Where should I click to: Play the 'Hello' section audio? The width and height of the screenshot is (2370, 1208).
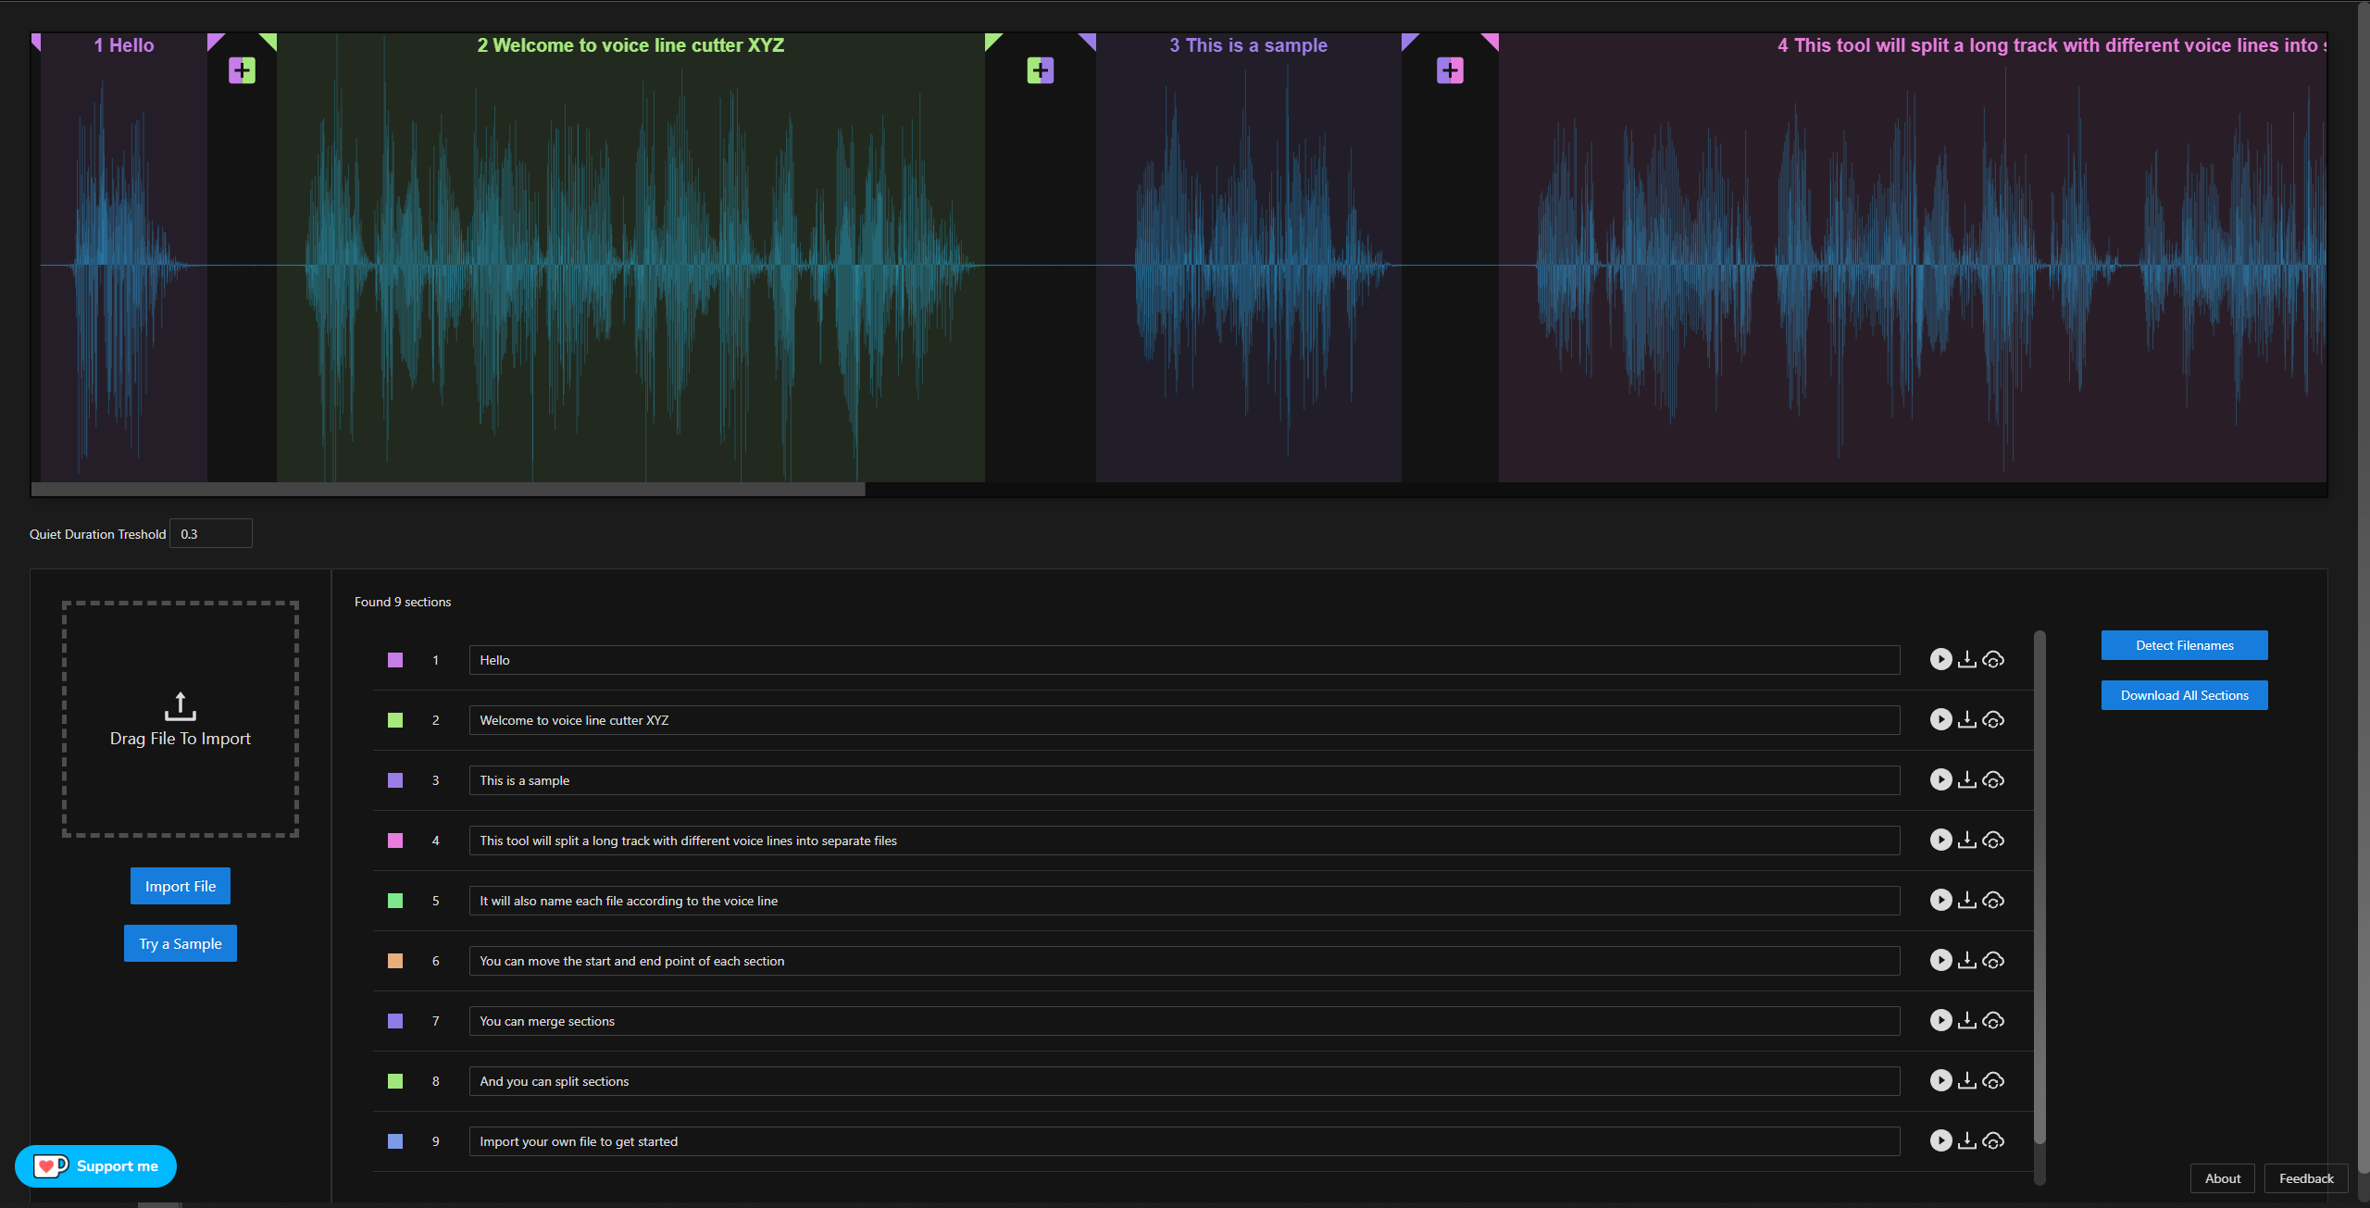(1940, 659)
